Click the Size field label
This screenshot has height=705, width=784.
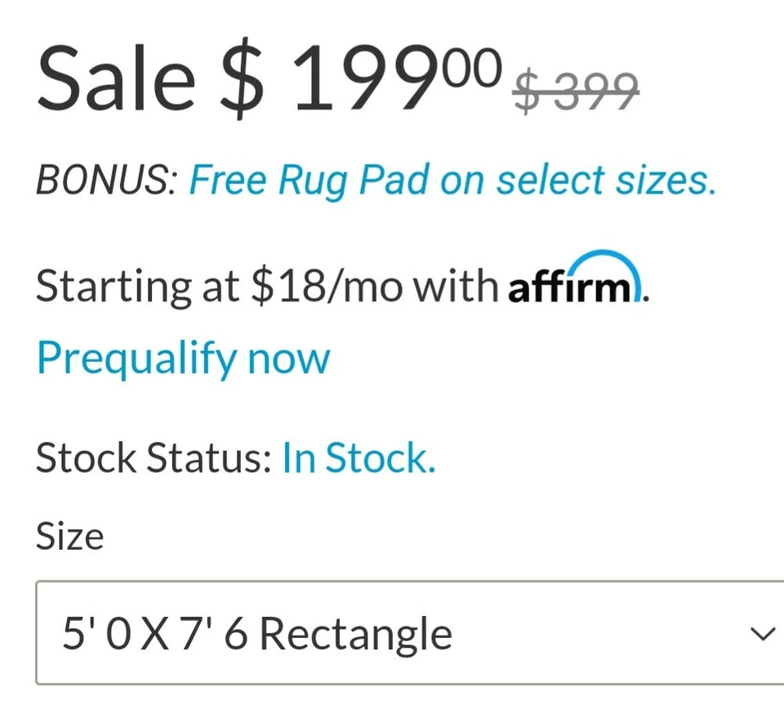[69, 537]
